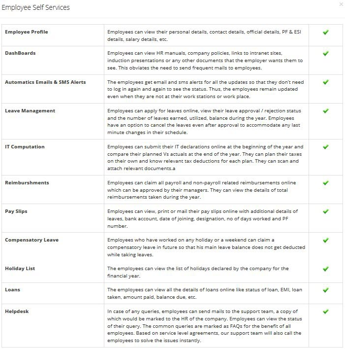Click the checkmark beside Automatics Emails & SMS Alerts
Image resolution: width=345 pixels, height=349 pixels.
326,82
